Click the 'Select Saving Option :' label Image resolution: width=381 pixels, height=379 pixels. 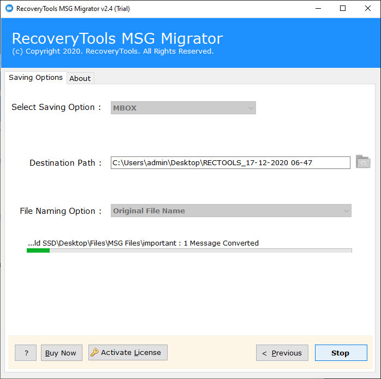56,107
